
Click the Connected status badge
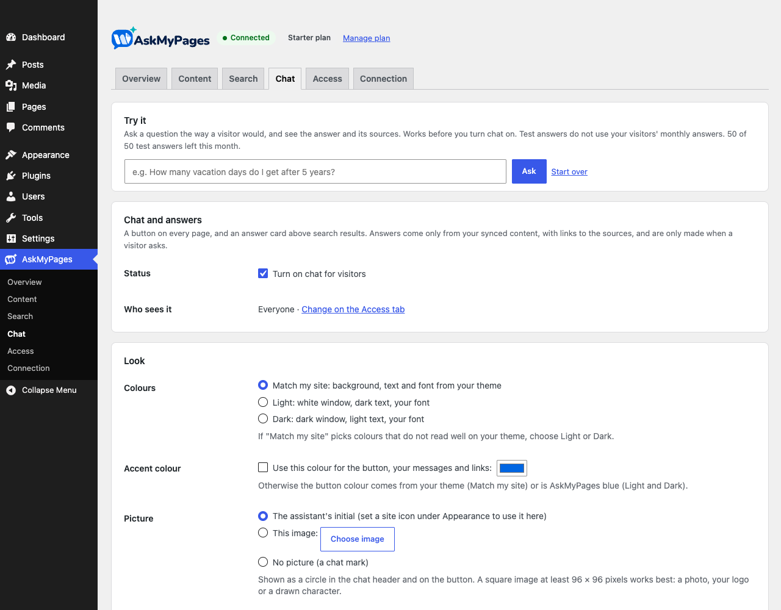click(246, 38)
